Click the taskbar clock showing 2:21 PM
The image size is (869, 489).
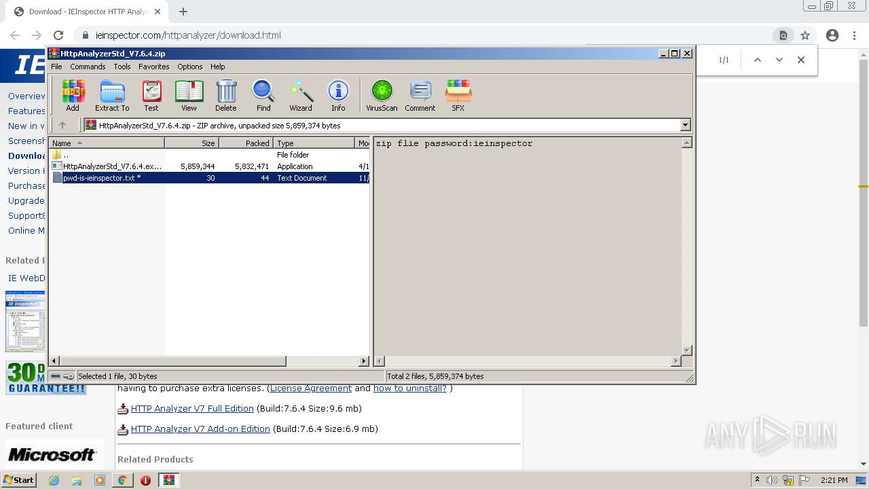tap(834, 480)
